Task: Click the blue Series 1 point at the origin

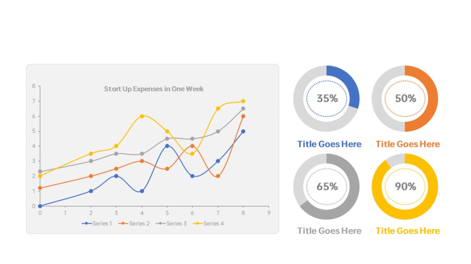Action: point(40,206)
